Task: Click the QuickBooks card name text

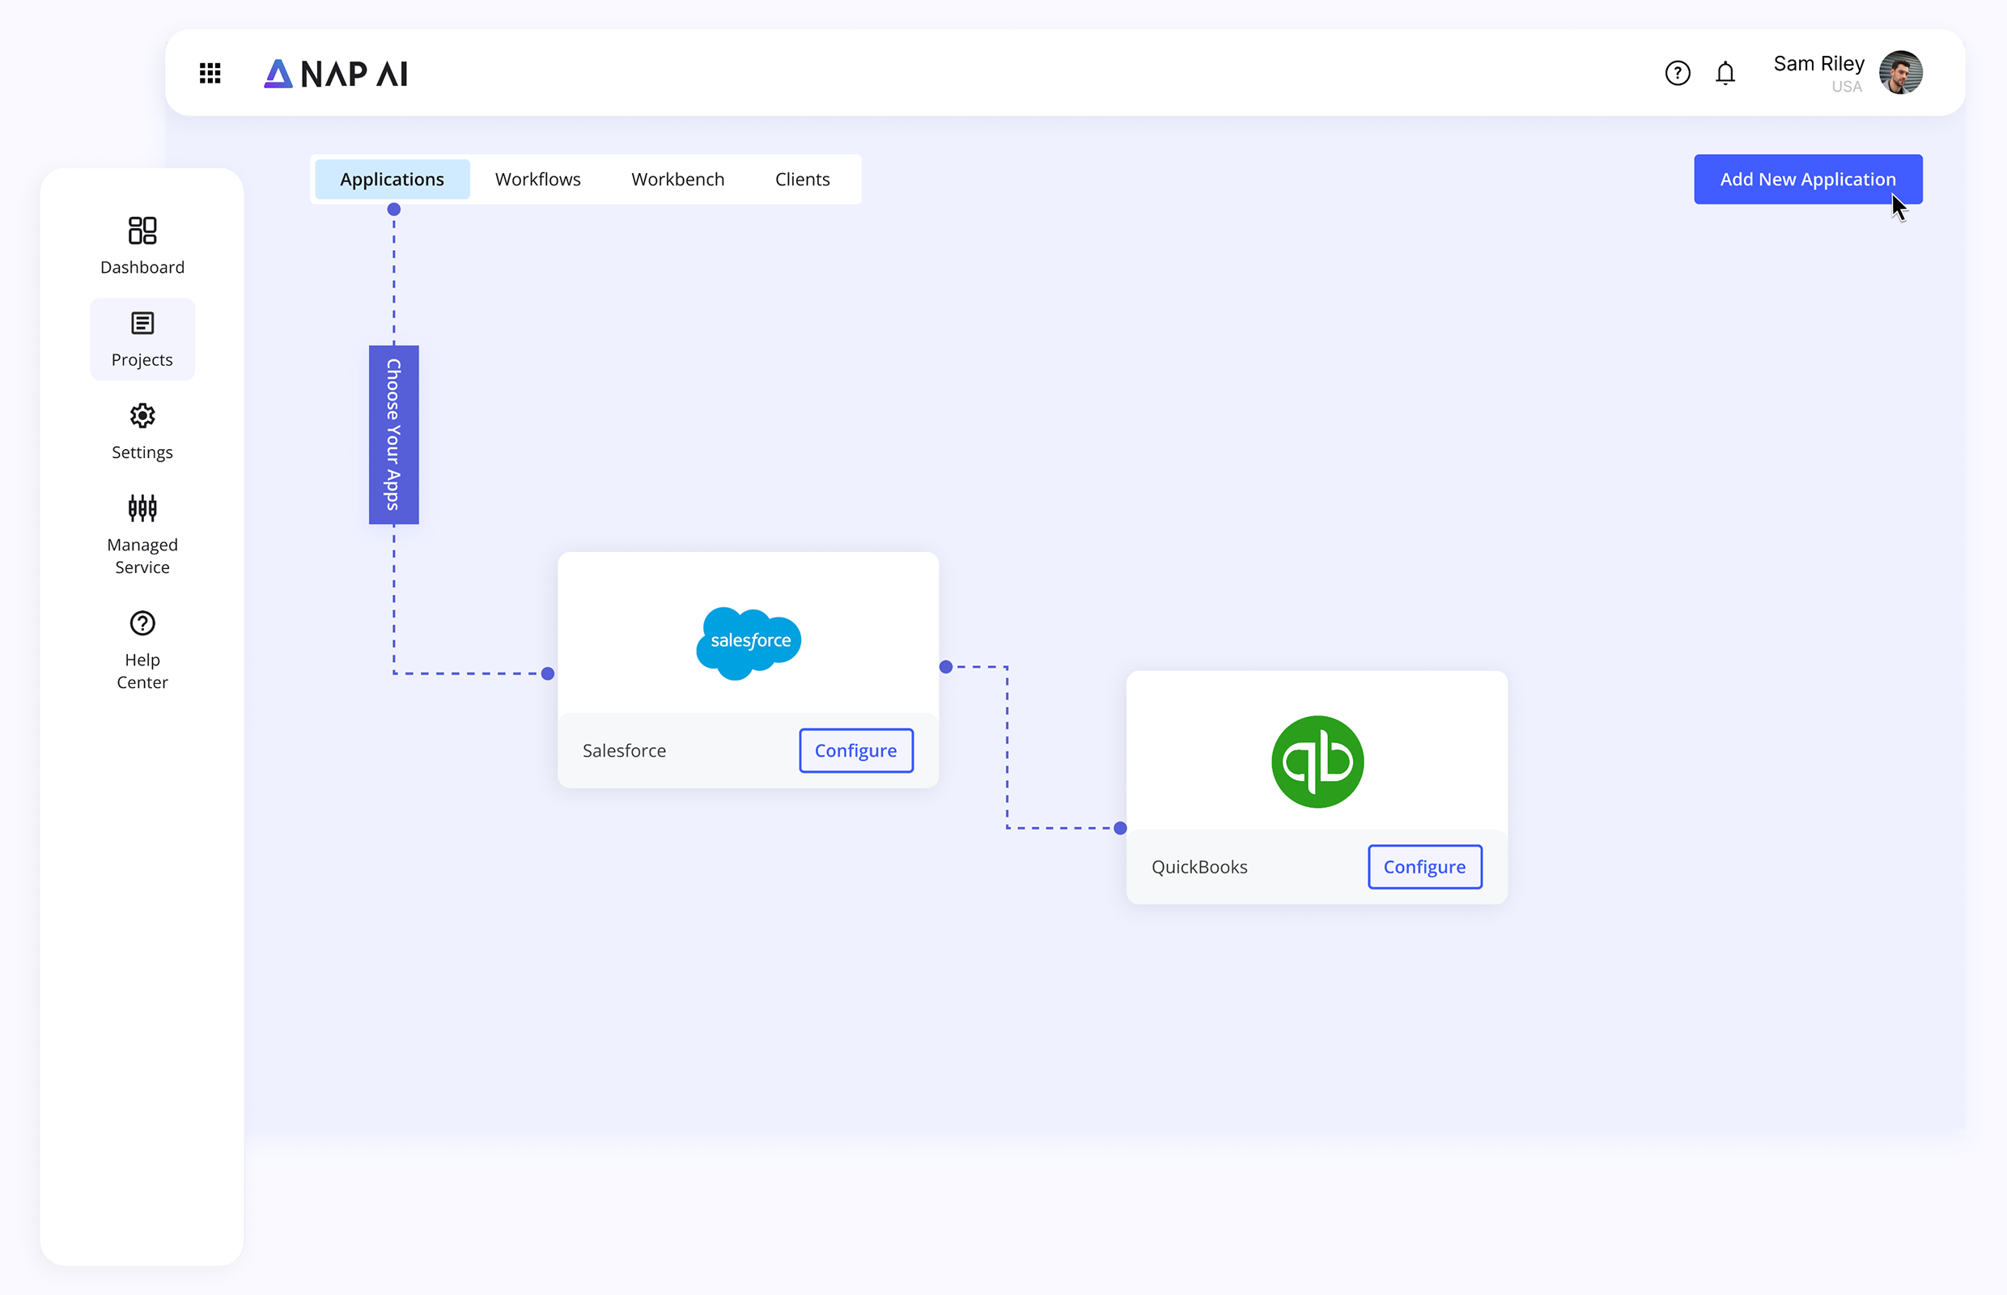Action: pos(1199,866)
